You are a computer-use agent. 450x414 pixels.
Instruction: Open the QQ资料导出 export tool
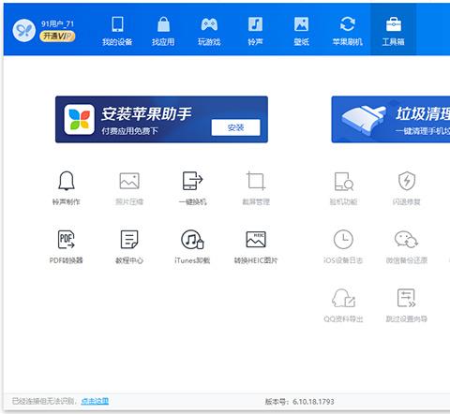coord(343,305)
